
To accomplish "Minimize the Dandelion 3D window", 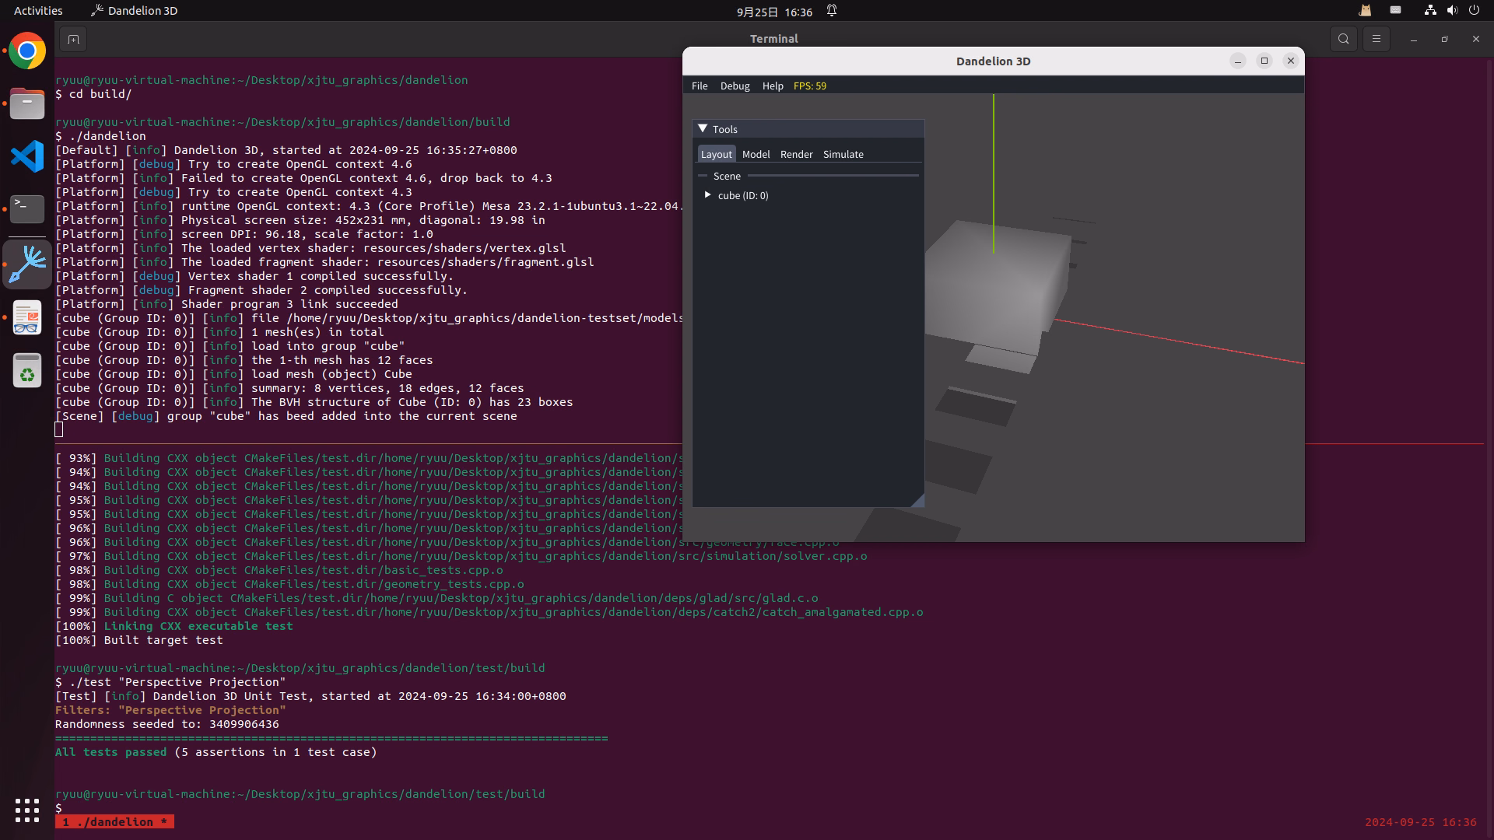I will (1238, 61).
